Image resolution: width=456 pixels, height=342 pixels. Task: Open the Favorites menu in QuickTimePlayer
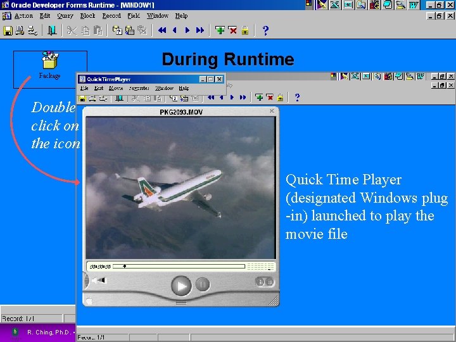pyautogui.click(x=139, y=88)
